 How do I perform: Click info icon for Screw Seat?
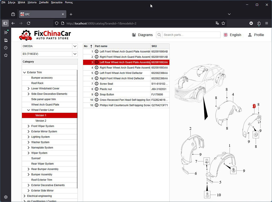(x=97, y=84)
